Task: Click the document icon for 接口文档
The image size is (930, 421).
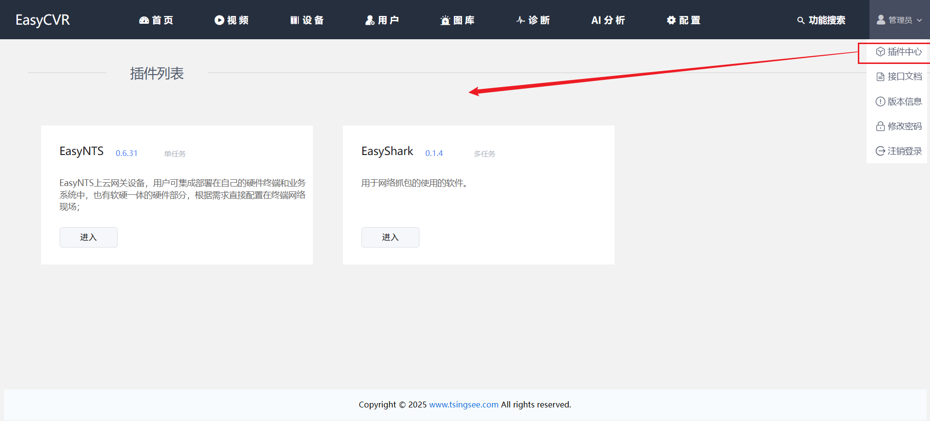Action: tap(881, 77)
